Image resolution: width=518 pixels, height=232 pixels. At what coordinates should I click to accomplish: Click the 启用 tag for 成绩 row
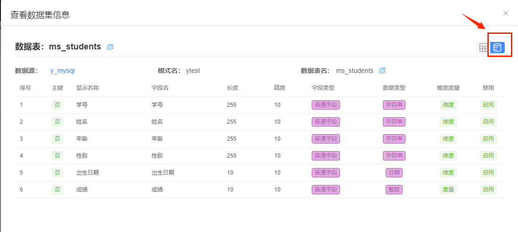pyautogui.click(x=488, y=190)
